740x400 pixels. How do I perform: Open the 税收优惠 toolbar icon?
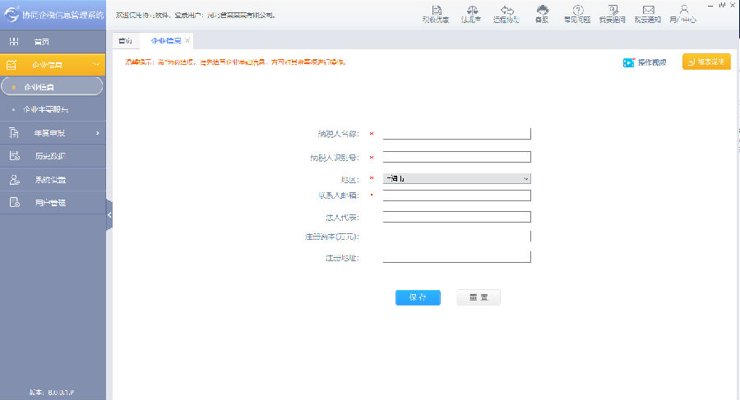point(436,14)
